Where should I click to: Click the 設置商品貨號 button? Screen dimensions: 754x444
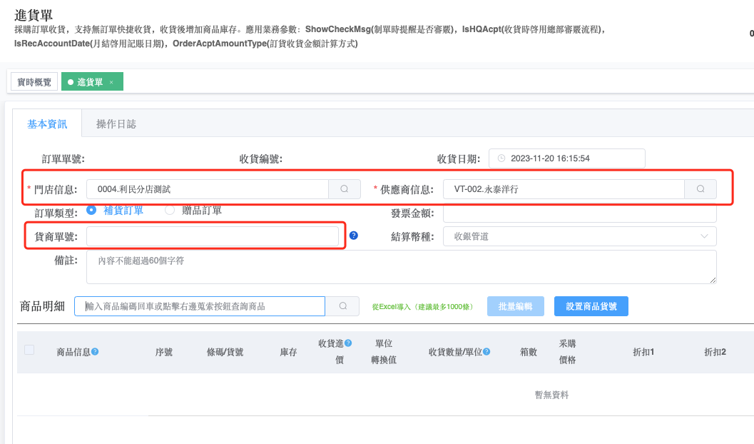click(x=591, y=306)
